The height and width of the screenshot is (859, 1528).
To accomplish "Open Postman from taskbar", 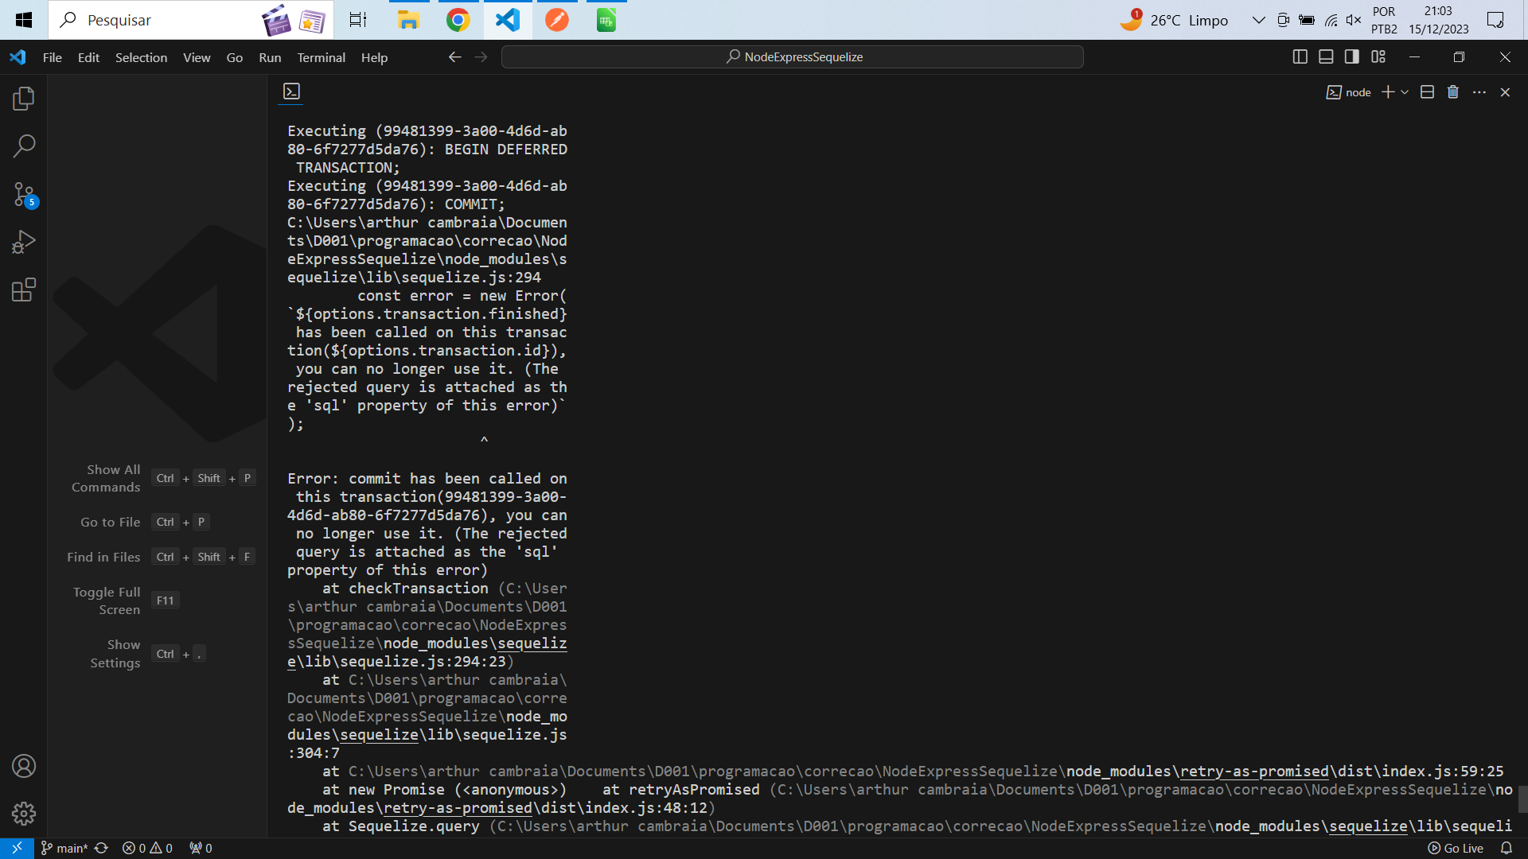I will (557, 20).
